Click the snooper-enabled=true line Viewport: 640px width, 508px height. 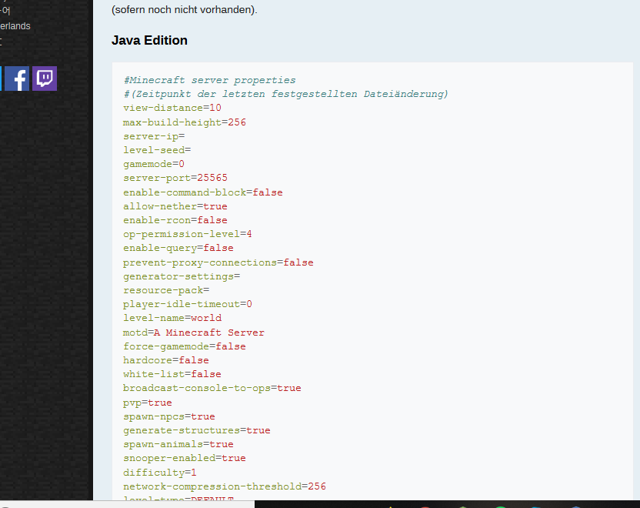[x=185, y=459]
